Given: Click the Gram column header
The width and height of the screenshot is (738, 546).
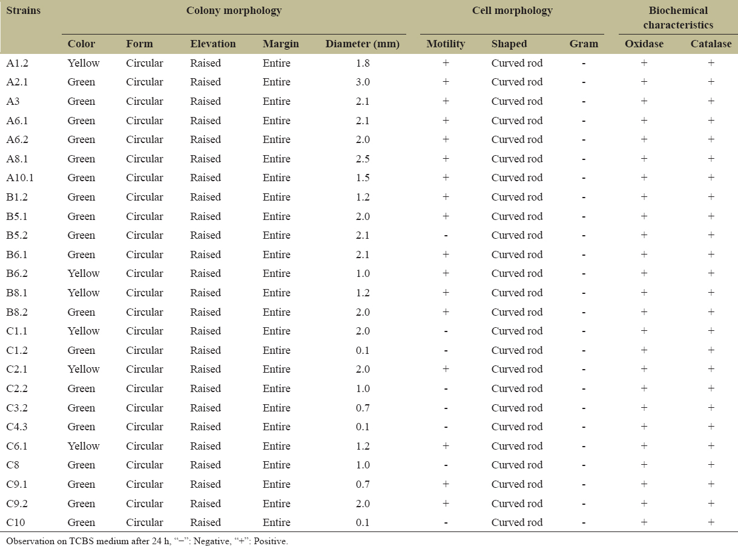Looking at the screenshot, I should 584,44.
